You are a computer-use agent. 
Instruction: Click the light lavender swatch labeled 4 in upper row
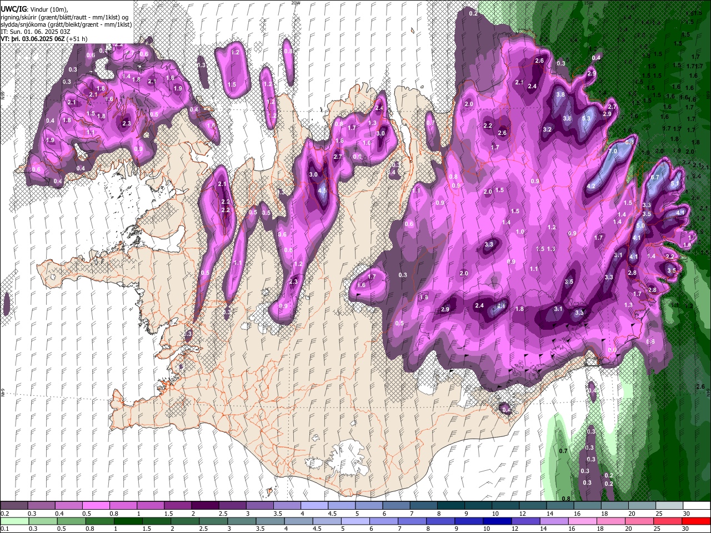click(x=314, y=506)
